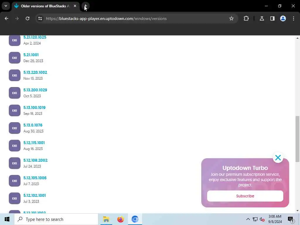Viewport: 300px width, 225px height.
Task: Click the EXE icon beside version 5.13.0.1076
Action: 15,128
